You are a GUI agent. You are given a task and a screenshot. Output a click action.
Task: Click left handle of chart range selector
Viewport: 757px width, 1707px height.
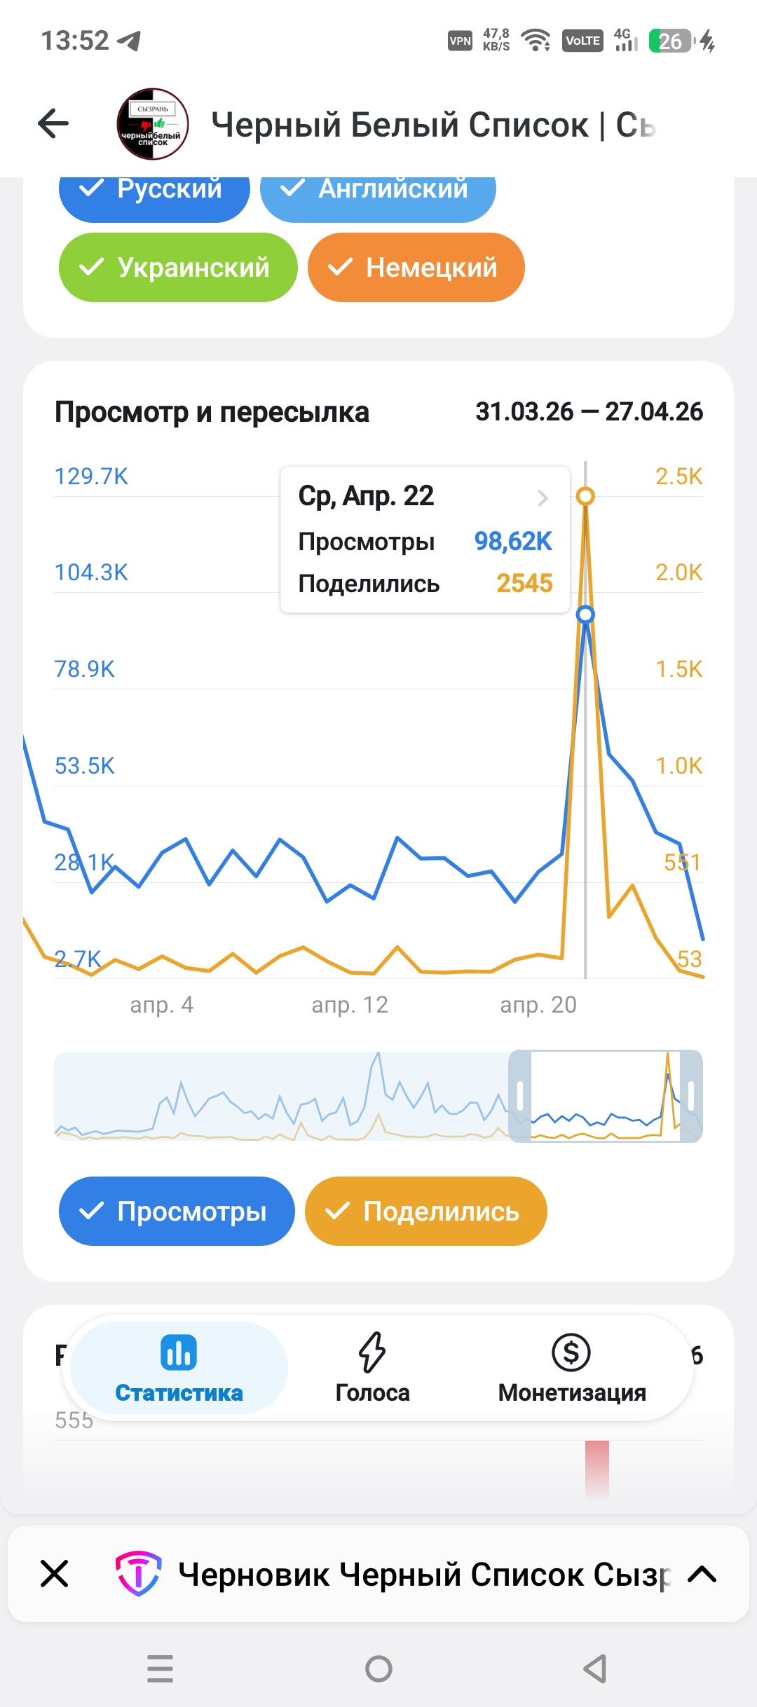click(520, 1096)
